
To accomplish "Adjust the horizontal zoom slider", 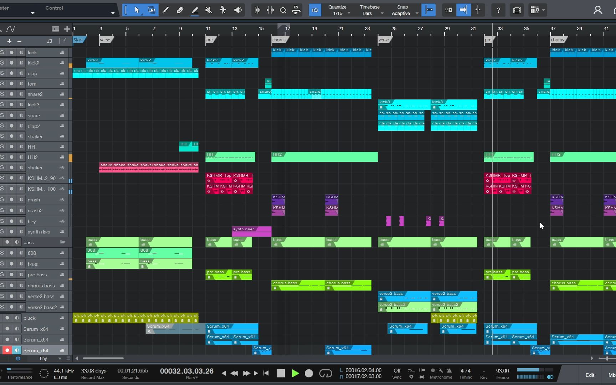I will tap(607, 358).
